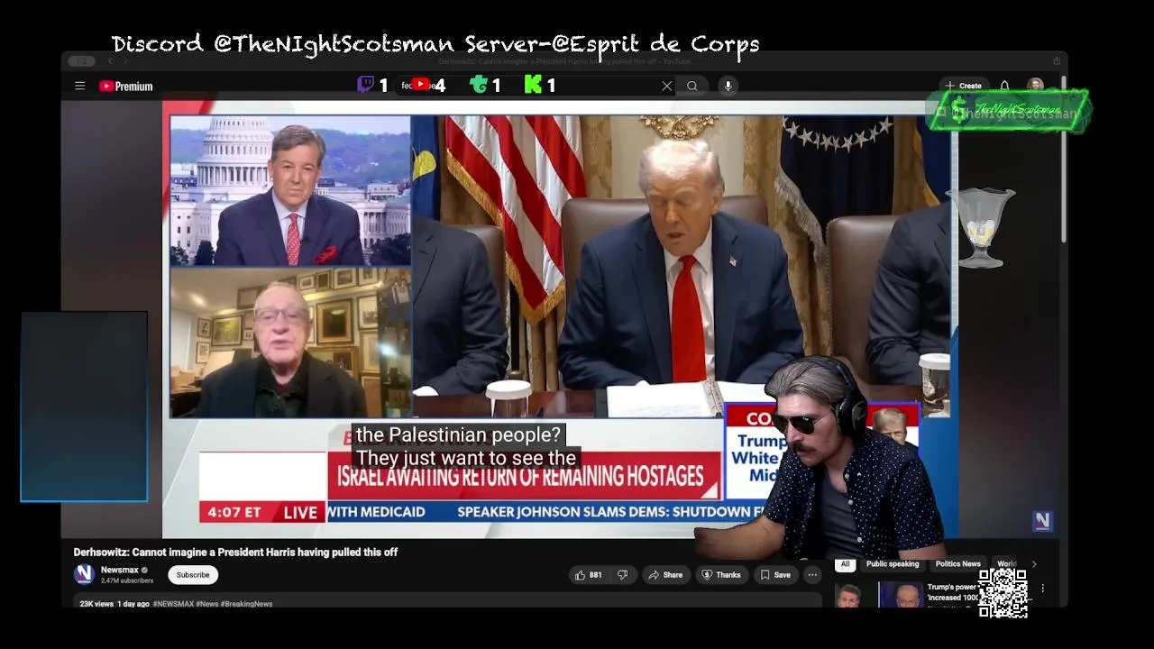
Task: Click the 2.47M subscribers text
Action: tap(127, 580)
